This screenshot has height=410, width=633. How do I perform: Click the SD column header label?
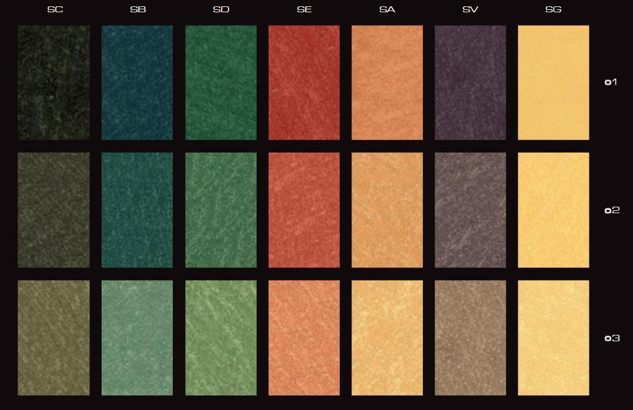[x=221, y=9]
